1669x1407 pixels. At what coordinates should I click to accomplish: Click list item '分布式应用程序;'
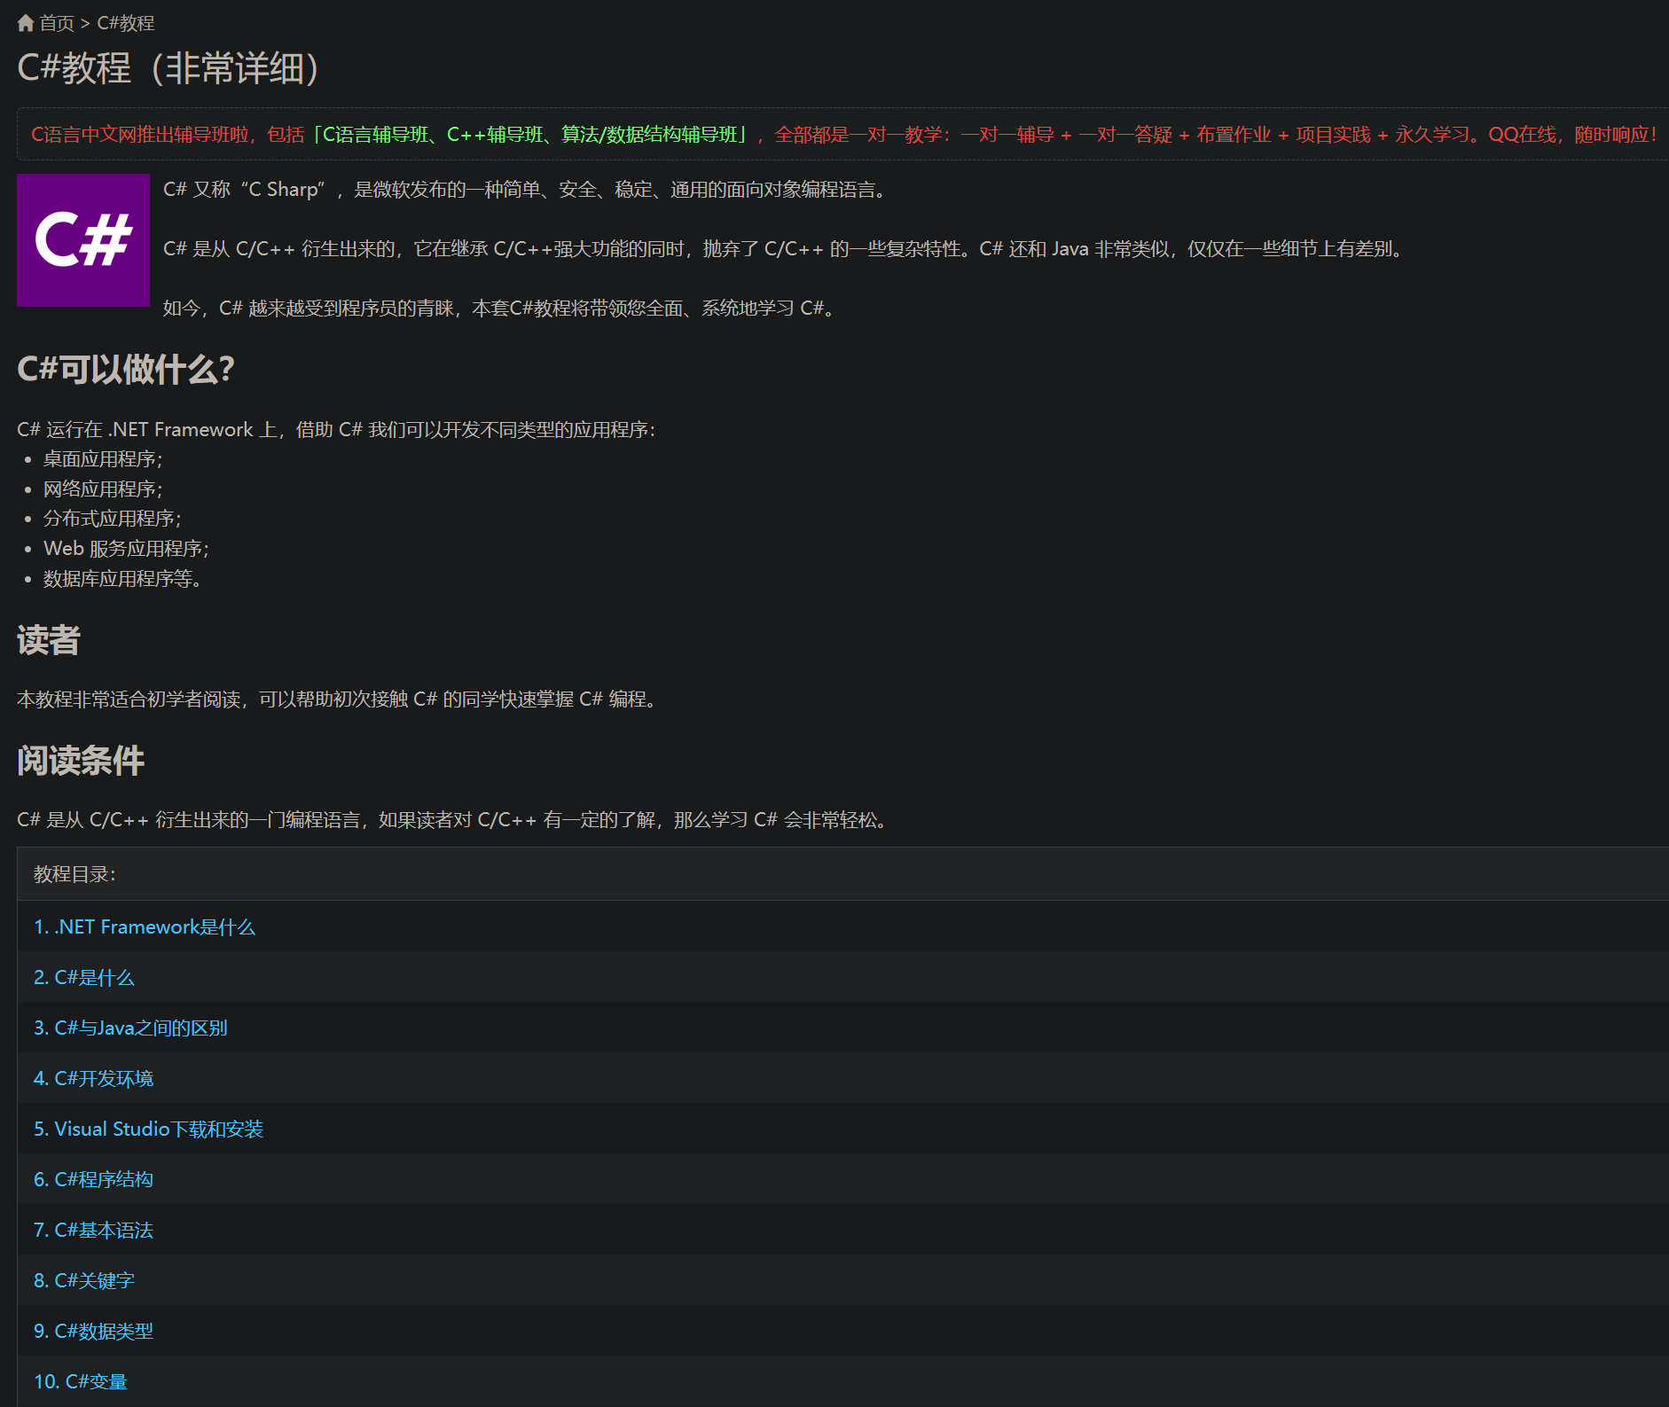click(x=113, y=519)
